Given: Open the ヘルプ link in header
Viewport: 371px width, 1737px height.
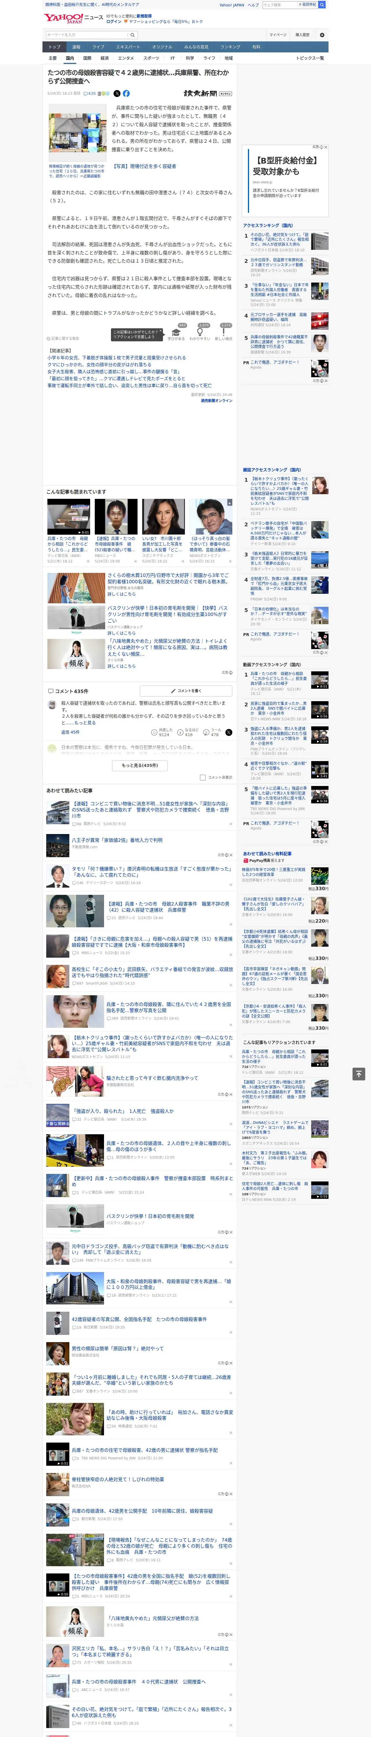Looking at the screenshot, I should [x=253, y=5].
